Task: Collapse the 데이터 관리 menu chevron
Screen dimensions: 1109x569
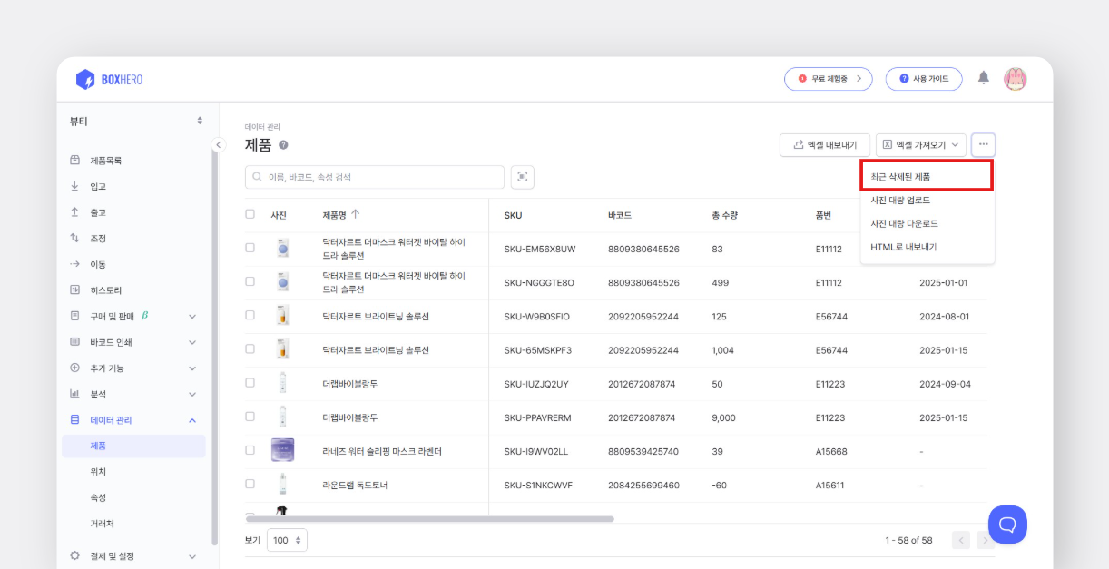Action: 192,420
